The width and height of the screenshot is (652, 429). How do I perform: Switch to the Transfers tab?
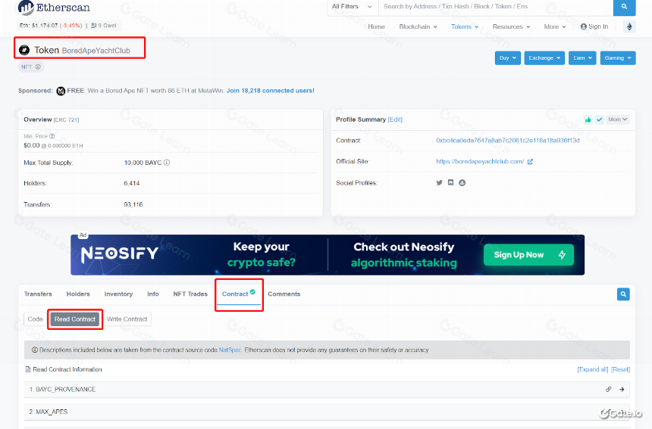38,294
